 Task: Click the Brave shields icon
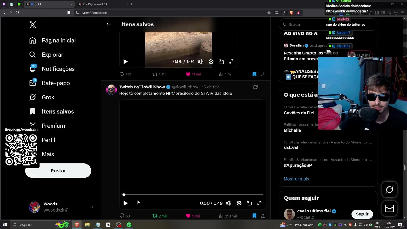pyautogui.click(x=291, y=13)
